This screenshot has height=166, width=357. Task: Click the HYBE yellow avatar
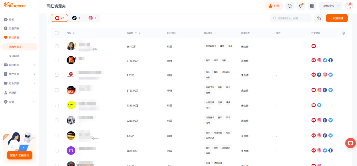click(x=71, y=105)
